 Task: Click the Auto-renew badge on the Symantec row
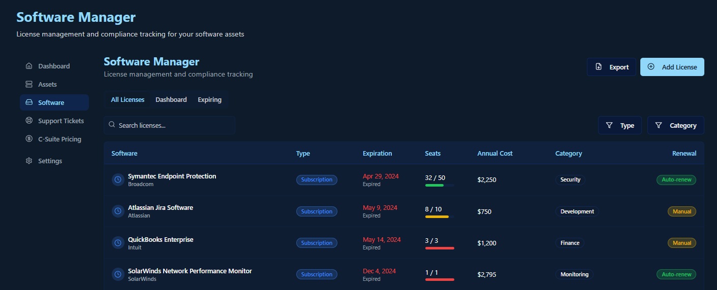click(676, 179)
